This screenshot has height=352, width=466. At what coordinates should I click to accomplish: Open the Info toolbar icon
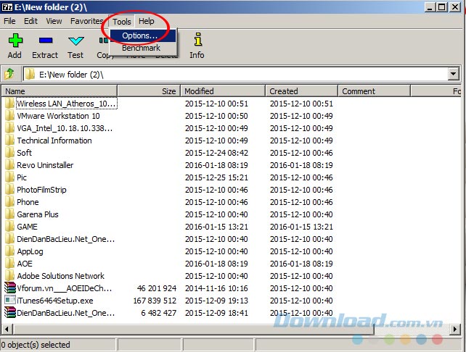point(197,41)
